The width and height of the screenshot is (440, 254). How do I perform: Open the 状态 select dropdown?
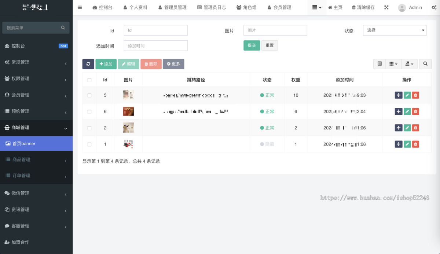(x=395, y=30)
